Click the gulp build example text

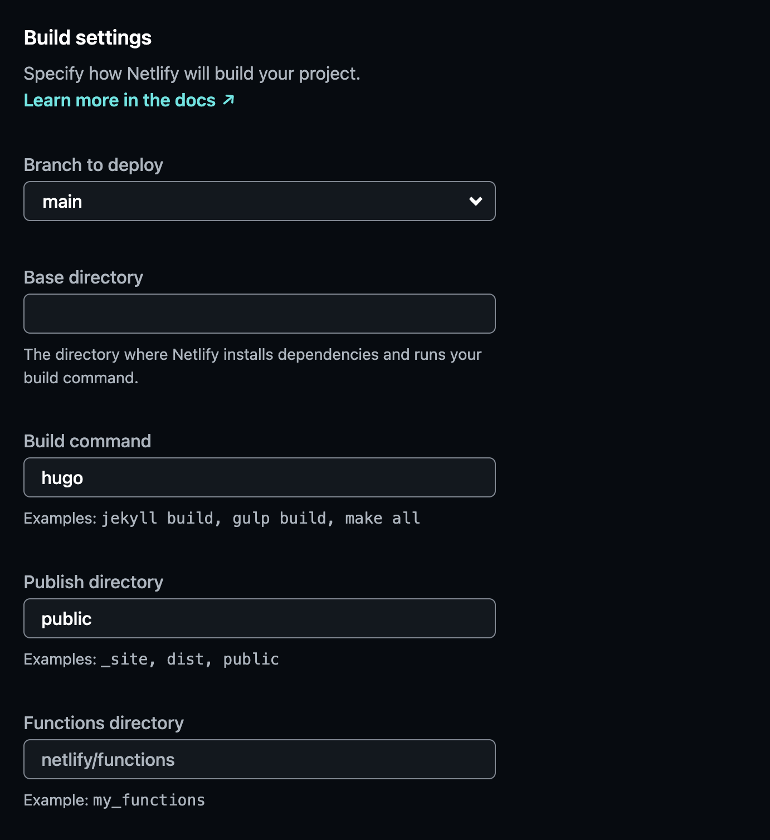point(279,518)
